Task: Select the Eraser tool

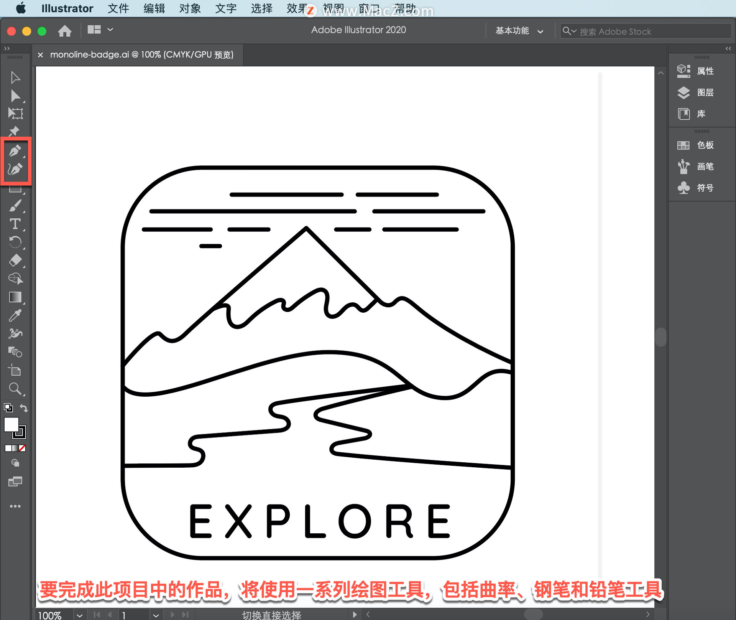Action: [x=15, y=261]
